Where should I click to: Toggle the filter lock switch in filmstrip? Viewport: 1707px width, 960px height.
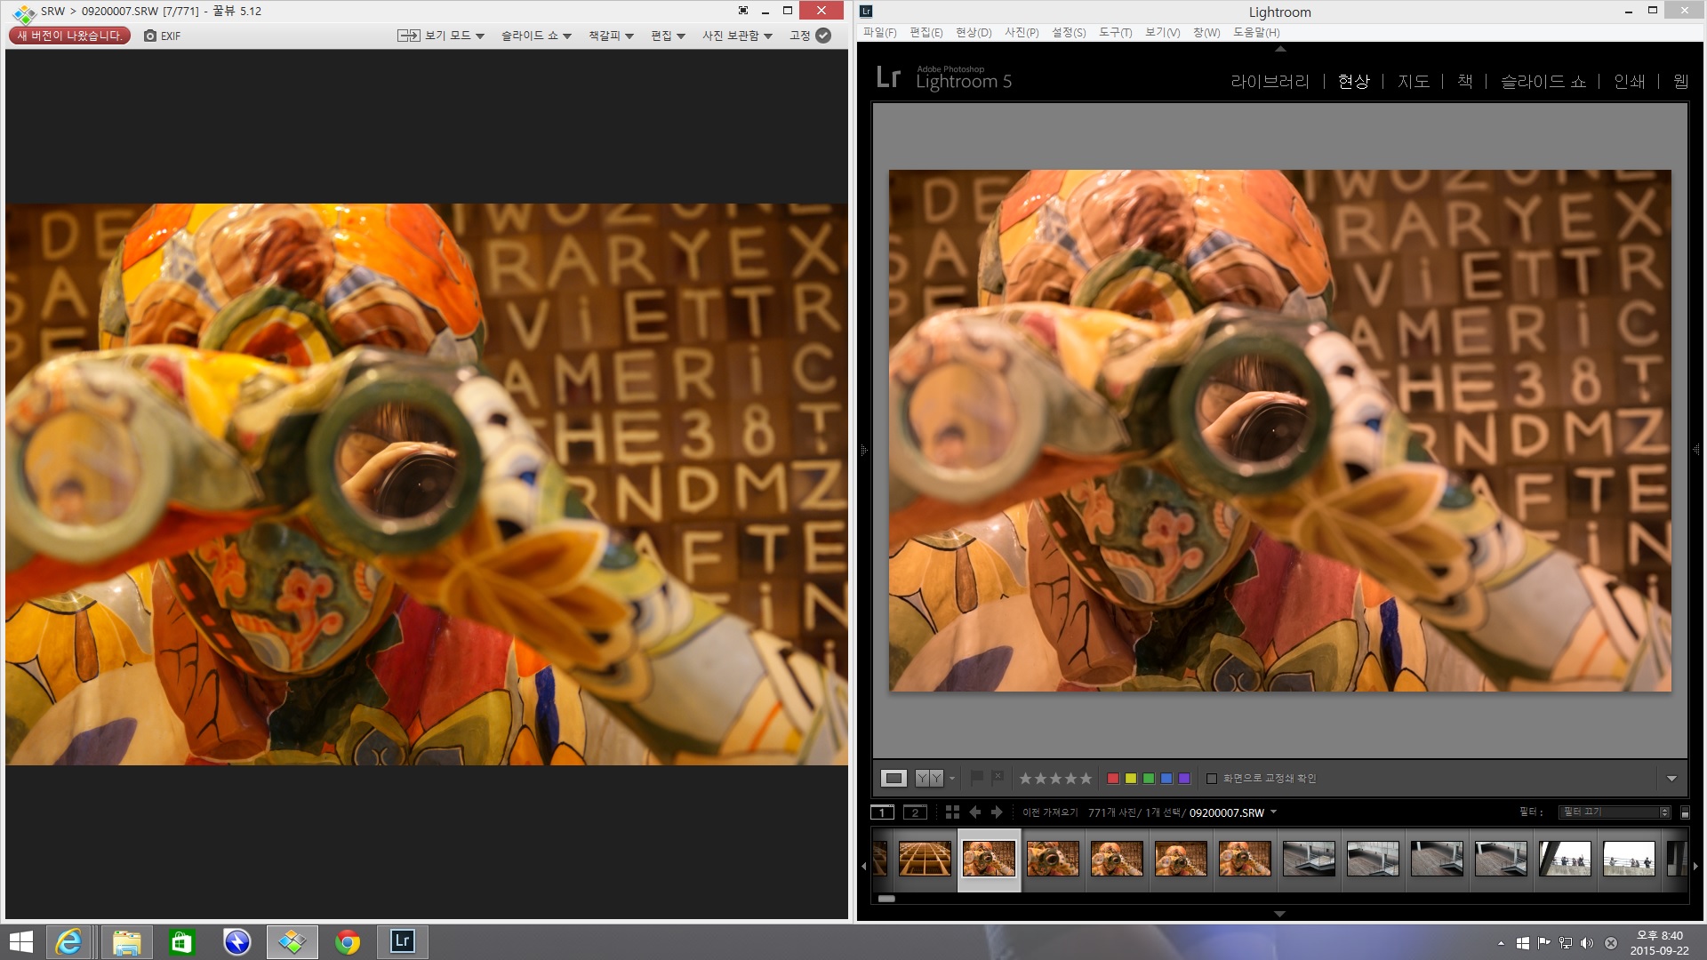click(1685, 812)
